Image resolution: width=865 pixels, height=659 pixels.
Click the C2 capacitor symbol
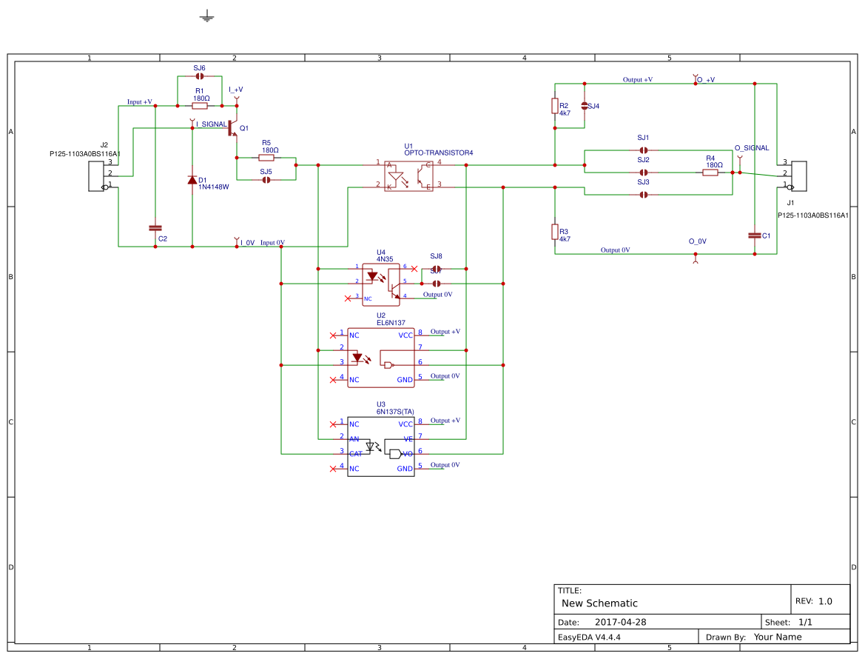coord(155,227)
